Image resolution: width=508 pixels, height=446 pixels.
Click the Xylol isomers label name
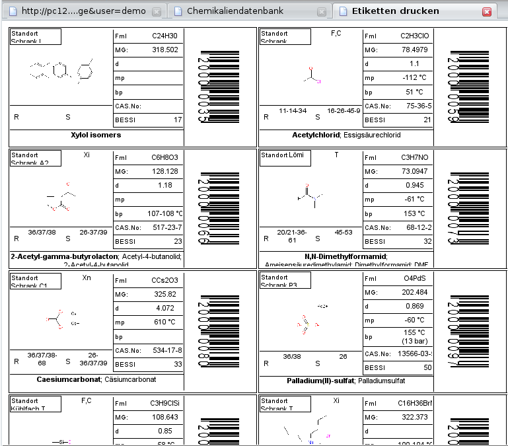tap(96, 135)
